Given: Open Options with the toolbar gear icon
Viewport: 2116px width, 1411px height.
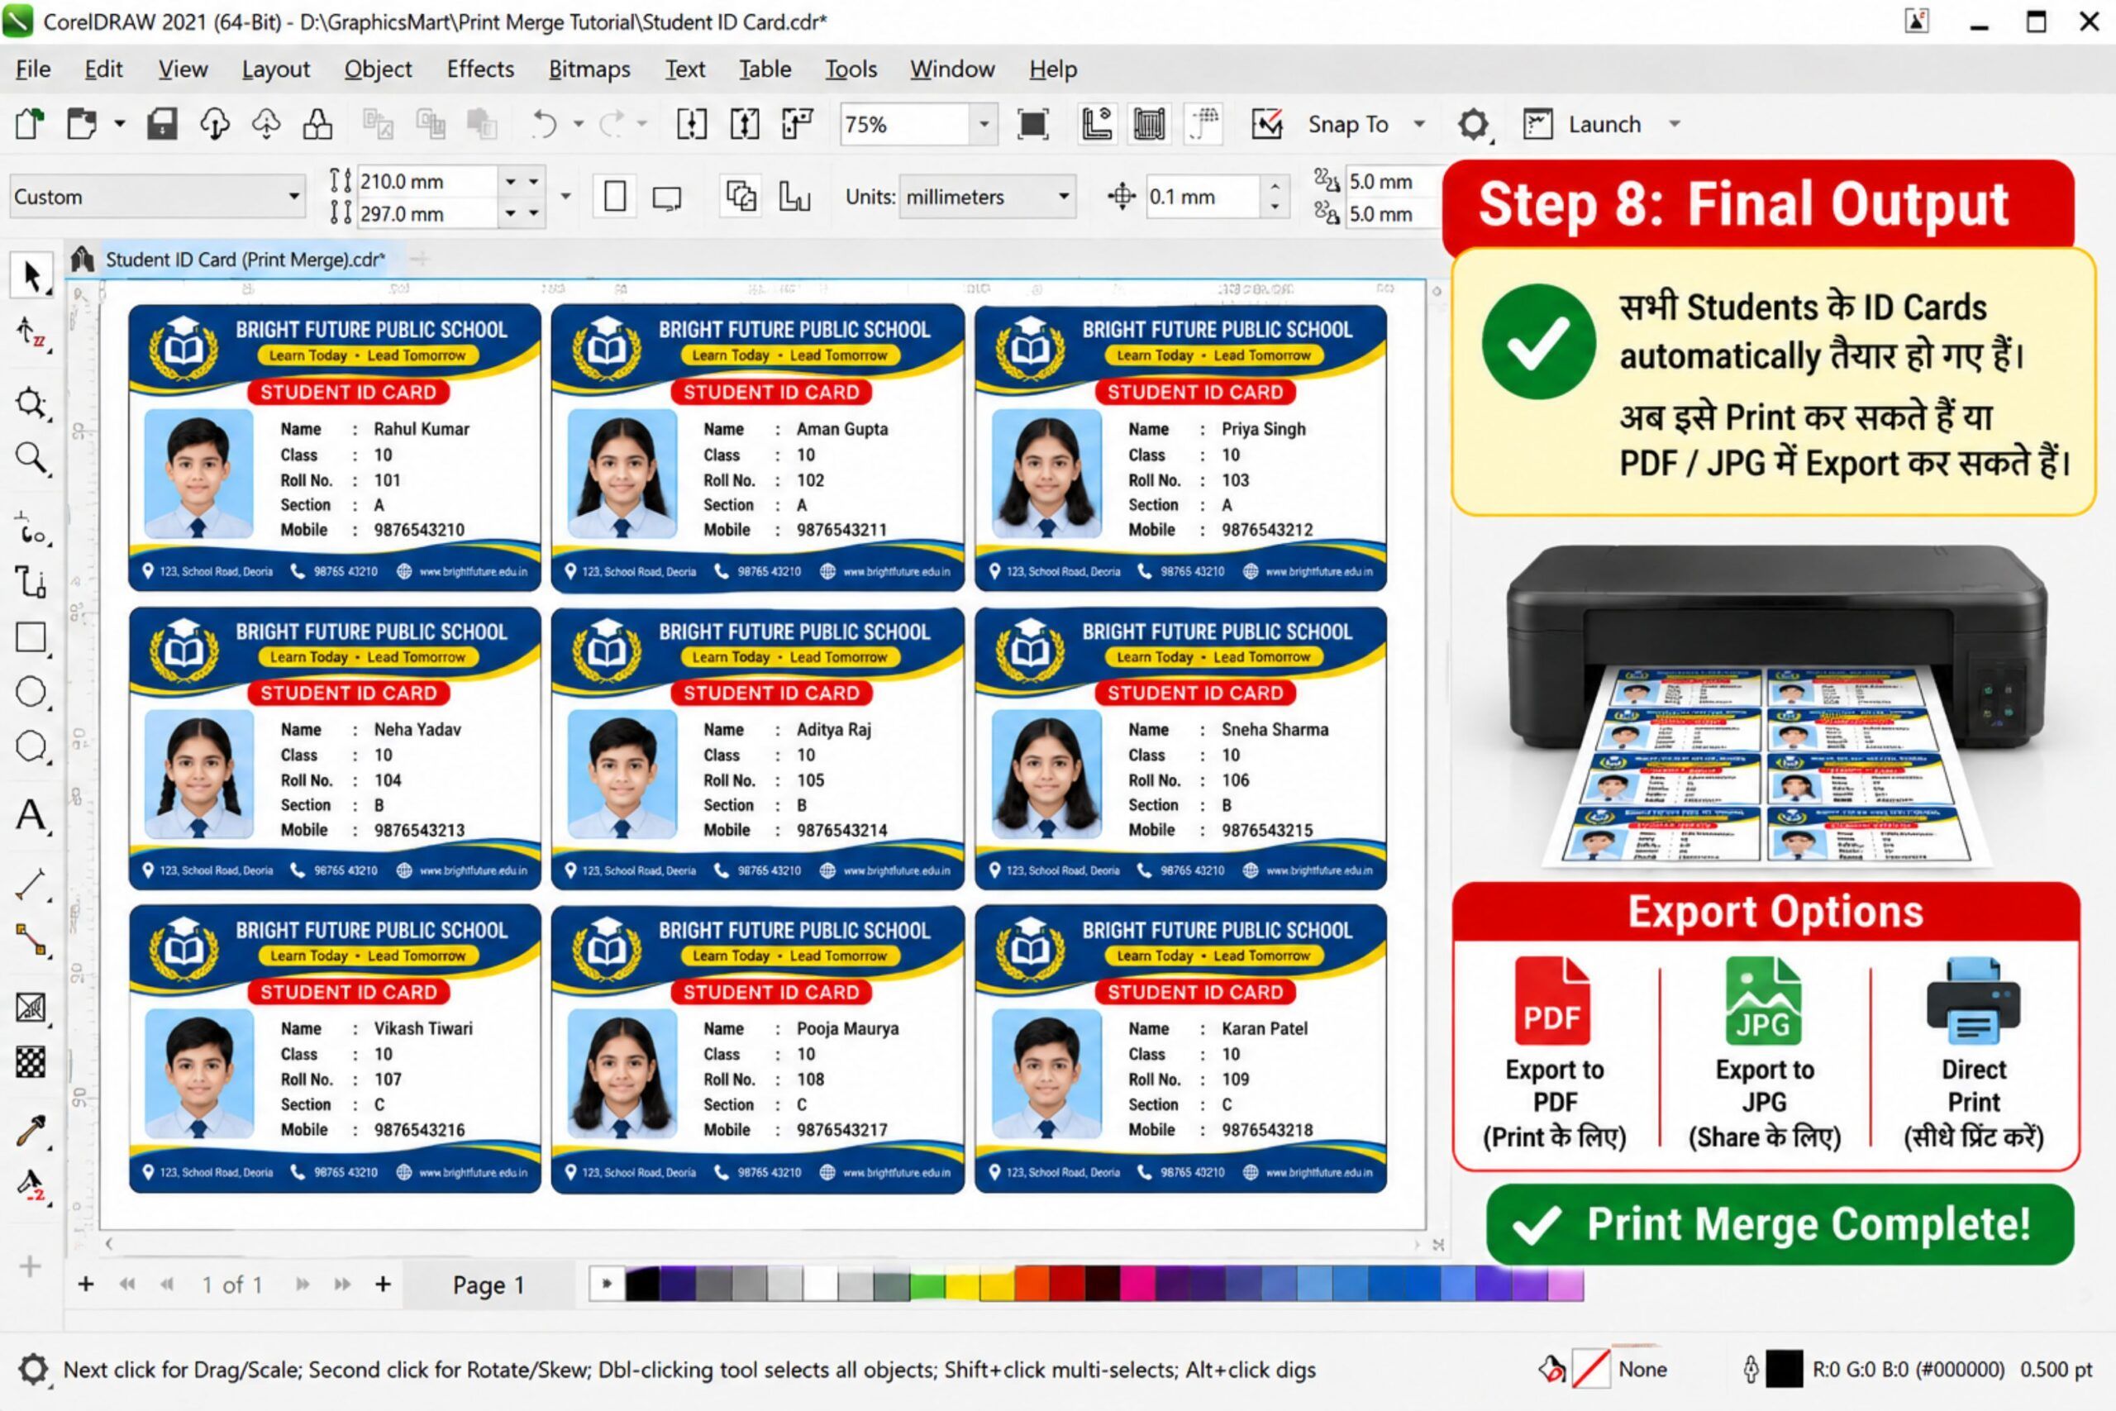Looking at the screenshot, I should [x=1473, y=124].
